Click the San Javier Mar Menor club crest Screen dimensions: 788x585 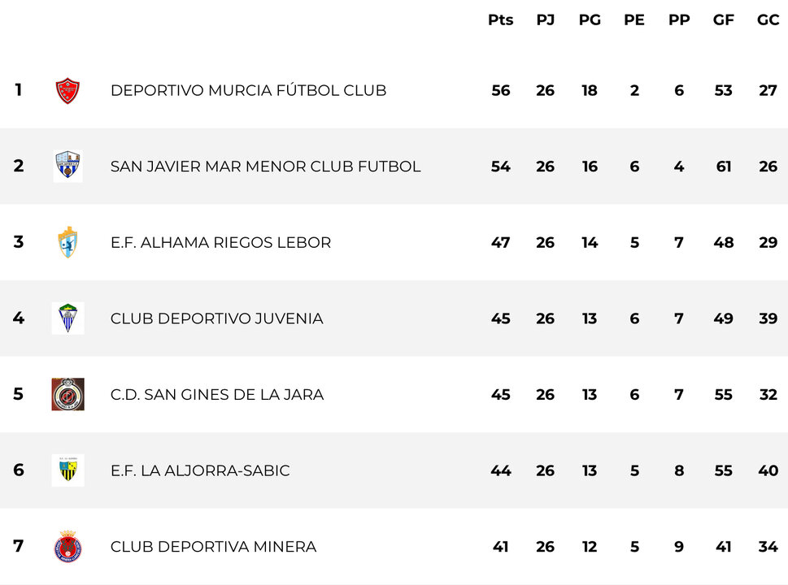(67, 166)
